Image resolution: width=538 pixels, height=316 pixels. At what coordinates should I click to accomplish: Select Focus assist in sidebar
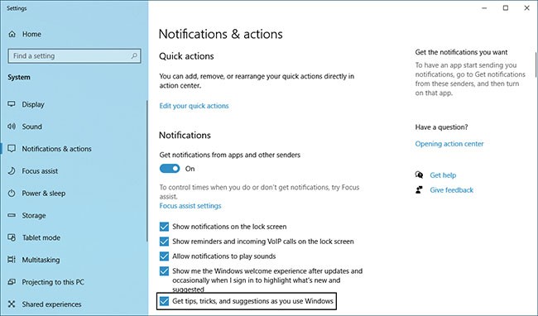[40, 171]
